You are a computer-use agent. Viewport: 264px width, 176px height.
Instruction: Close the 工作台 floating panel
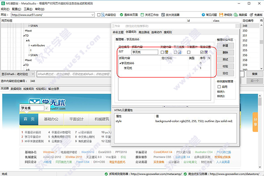[237, 26]
